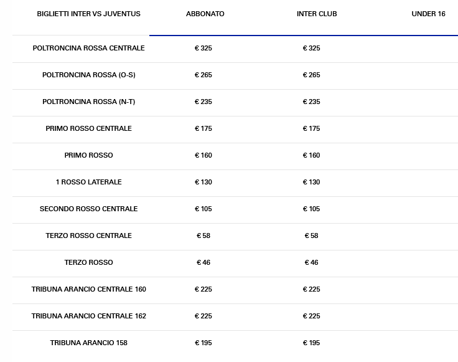
Task: Select the UNDER 16 column header
Action: (428, 14)
